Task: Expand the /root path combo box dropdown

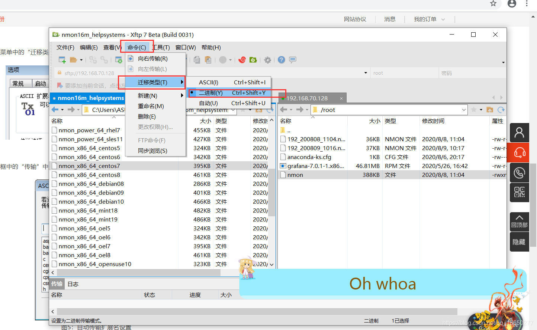Action: tap(464, 110)
